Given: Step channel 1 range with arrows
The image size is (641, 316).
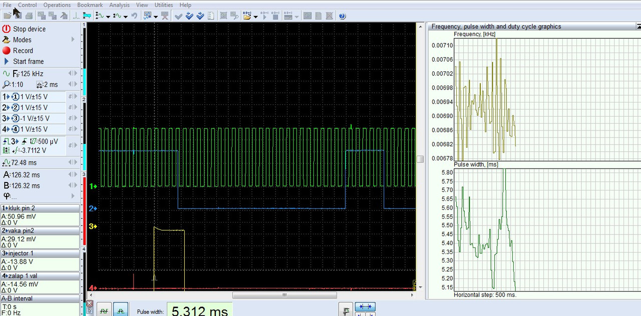Looking at the screenshot, I should (73, 96).
